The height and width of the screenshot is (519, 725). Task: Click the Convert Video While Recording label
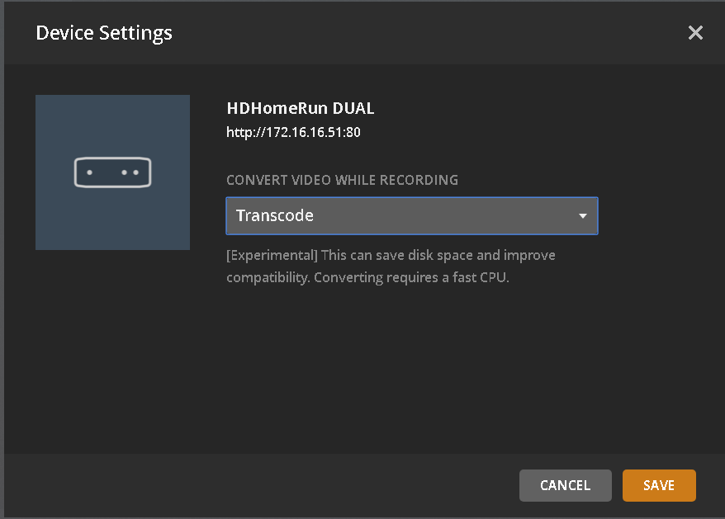(x=342, y=180)
